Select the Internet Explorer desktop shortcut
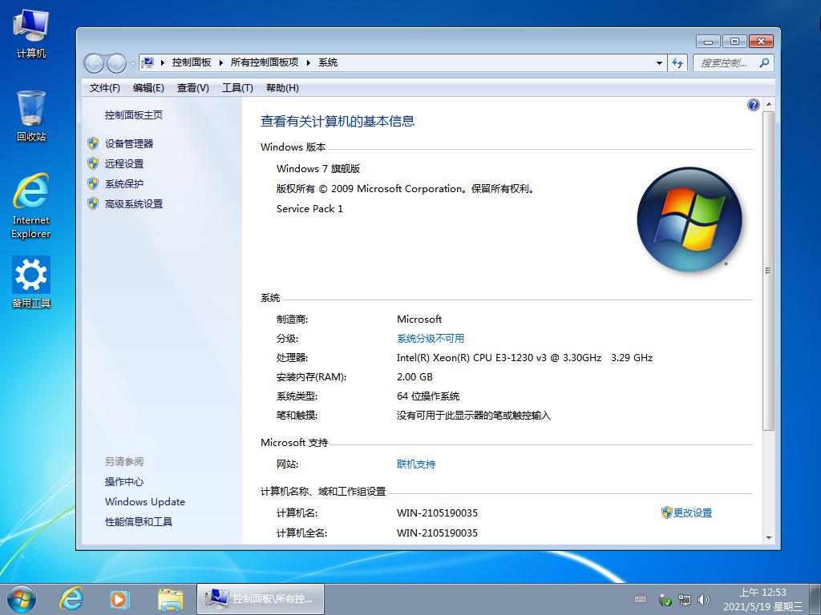Screen dimensions: 821x615 tap(31, 206)
